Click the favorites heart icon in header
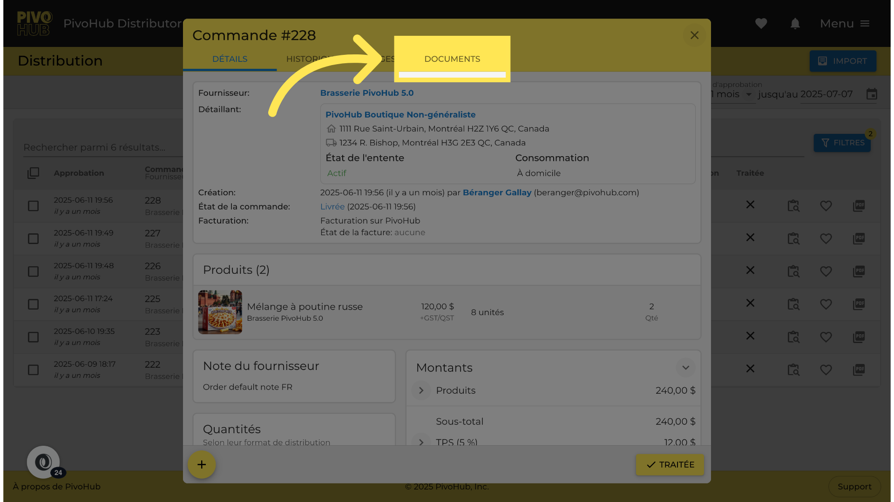Viewport: 894px width, 502px height. pyautogui.click(x=761, y=24)
